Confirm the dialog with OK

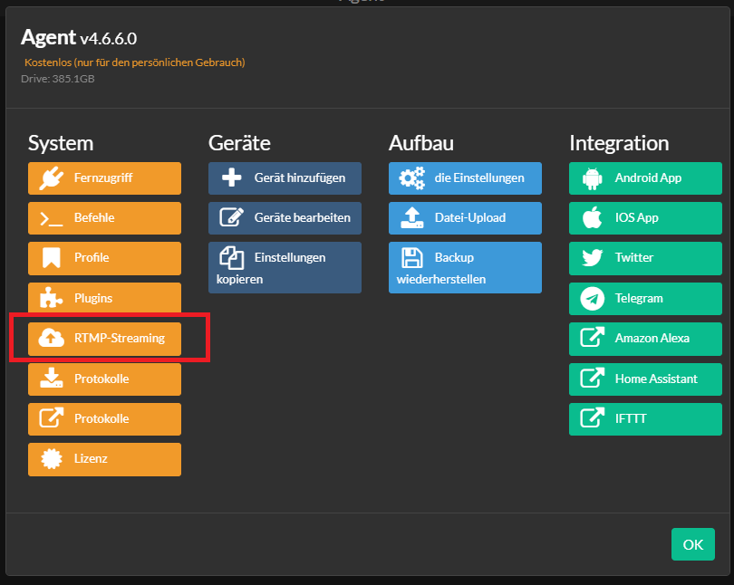[x=693, y=544]
